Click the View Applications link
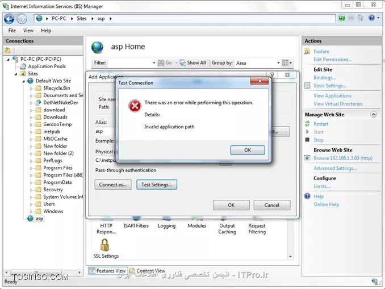This screenshot has width=385, height=289. click(x=332, y=96)
